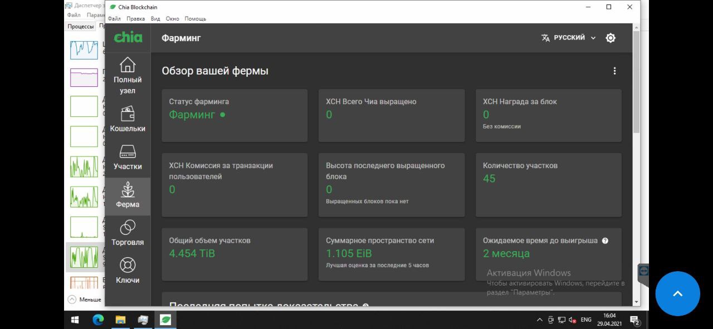Image resolution: width=713 pixels, height=329 pixels.
Task: Click the Chia window vertical scrollbar thumb
Action: 636,82
